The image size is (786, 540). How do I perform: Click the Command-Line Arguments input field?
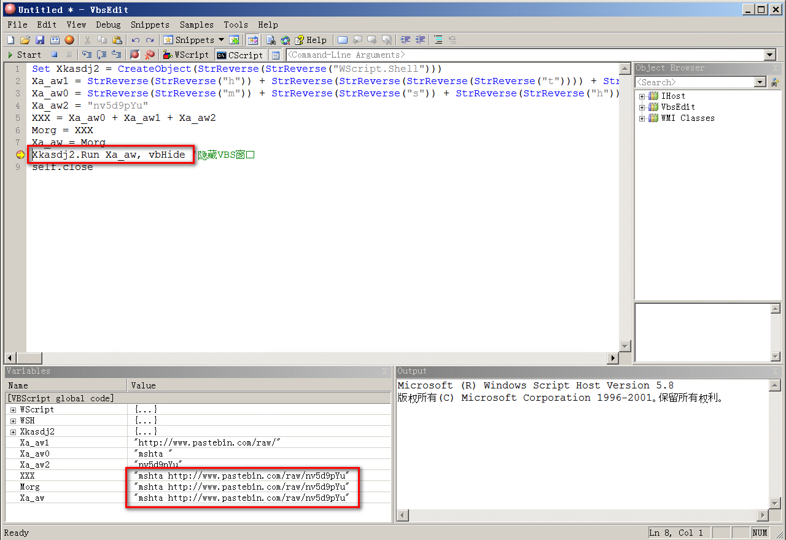pyautogui.click(x=524, y=55)
